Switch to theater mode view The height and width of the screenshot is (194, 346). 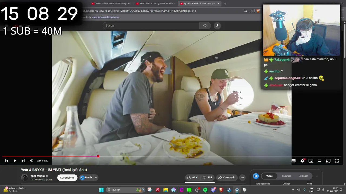[320, 161]
